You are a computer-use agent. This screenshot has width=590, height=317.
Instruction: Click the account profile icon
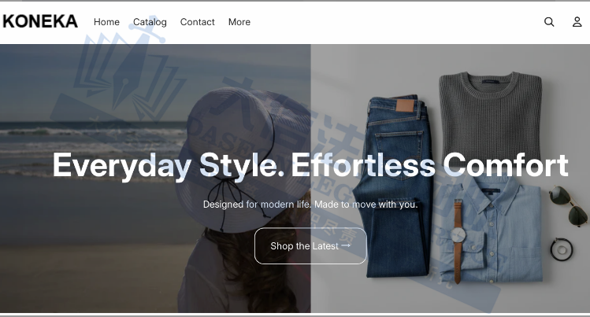(577, 22)
